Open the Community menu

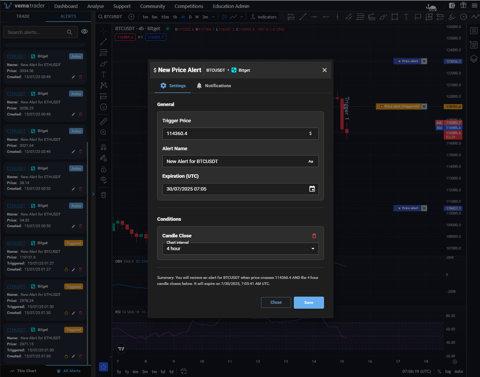(153, 6)
